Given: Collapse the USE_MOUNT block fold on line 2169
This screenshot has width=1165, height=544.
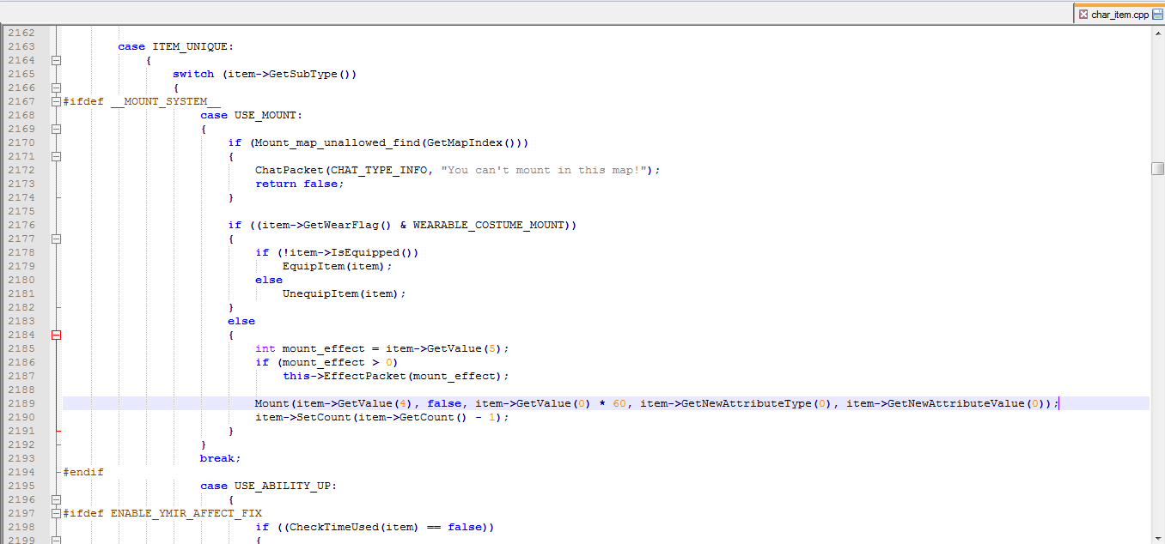Looking at the screenshot, I should pyautogui.click(x=56, y=129).
